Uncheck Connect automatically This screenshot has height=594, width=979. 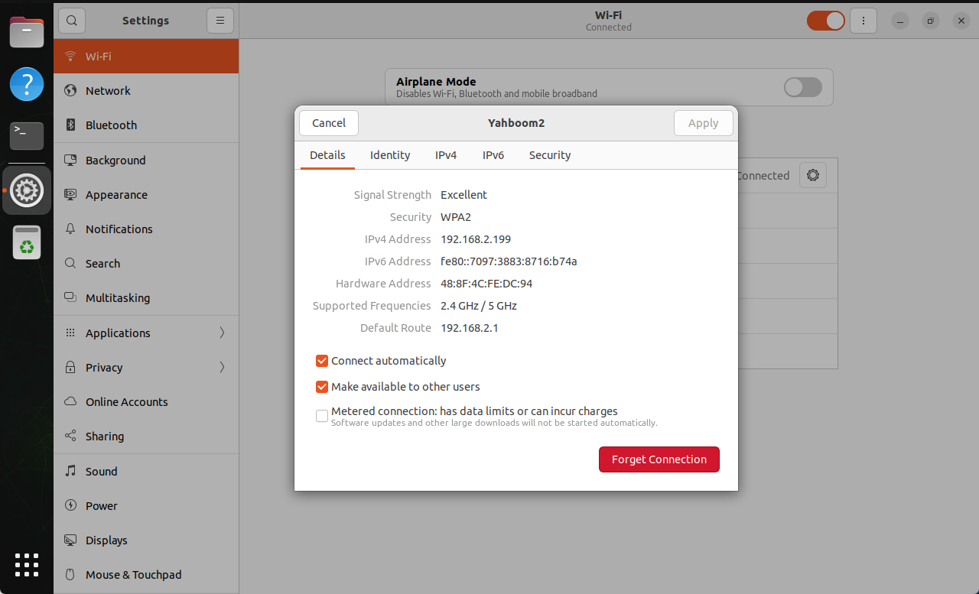[x=322, y=361]
